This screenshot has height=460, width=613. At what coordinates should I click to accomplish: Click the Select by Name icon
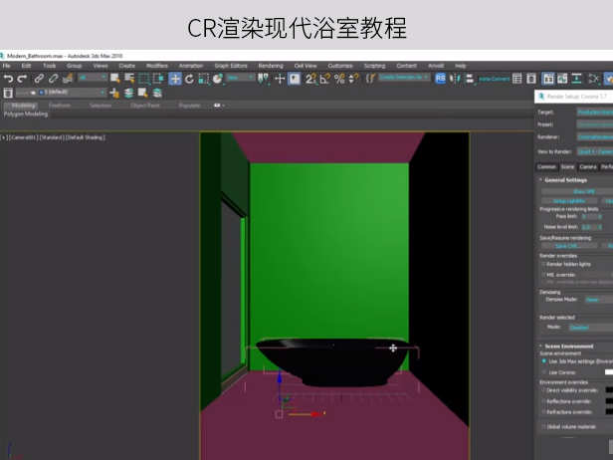pyautogui.click(x=128, y=78)
